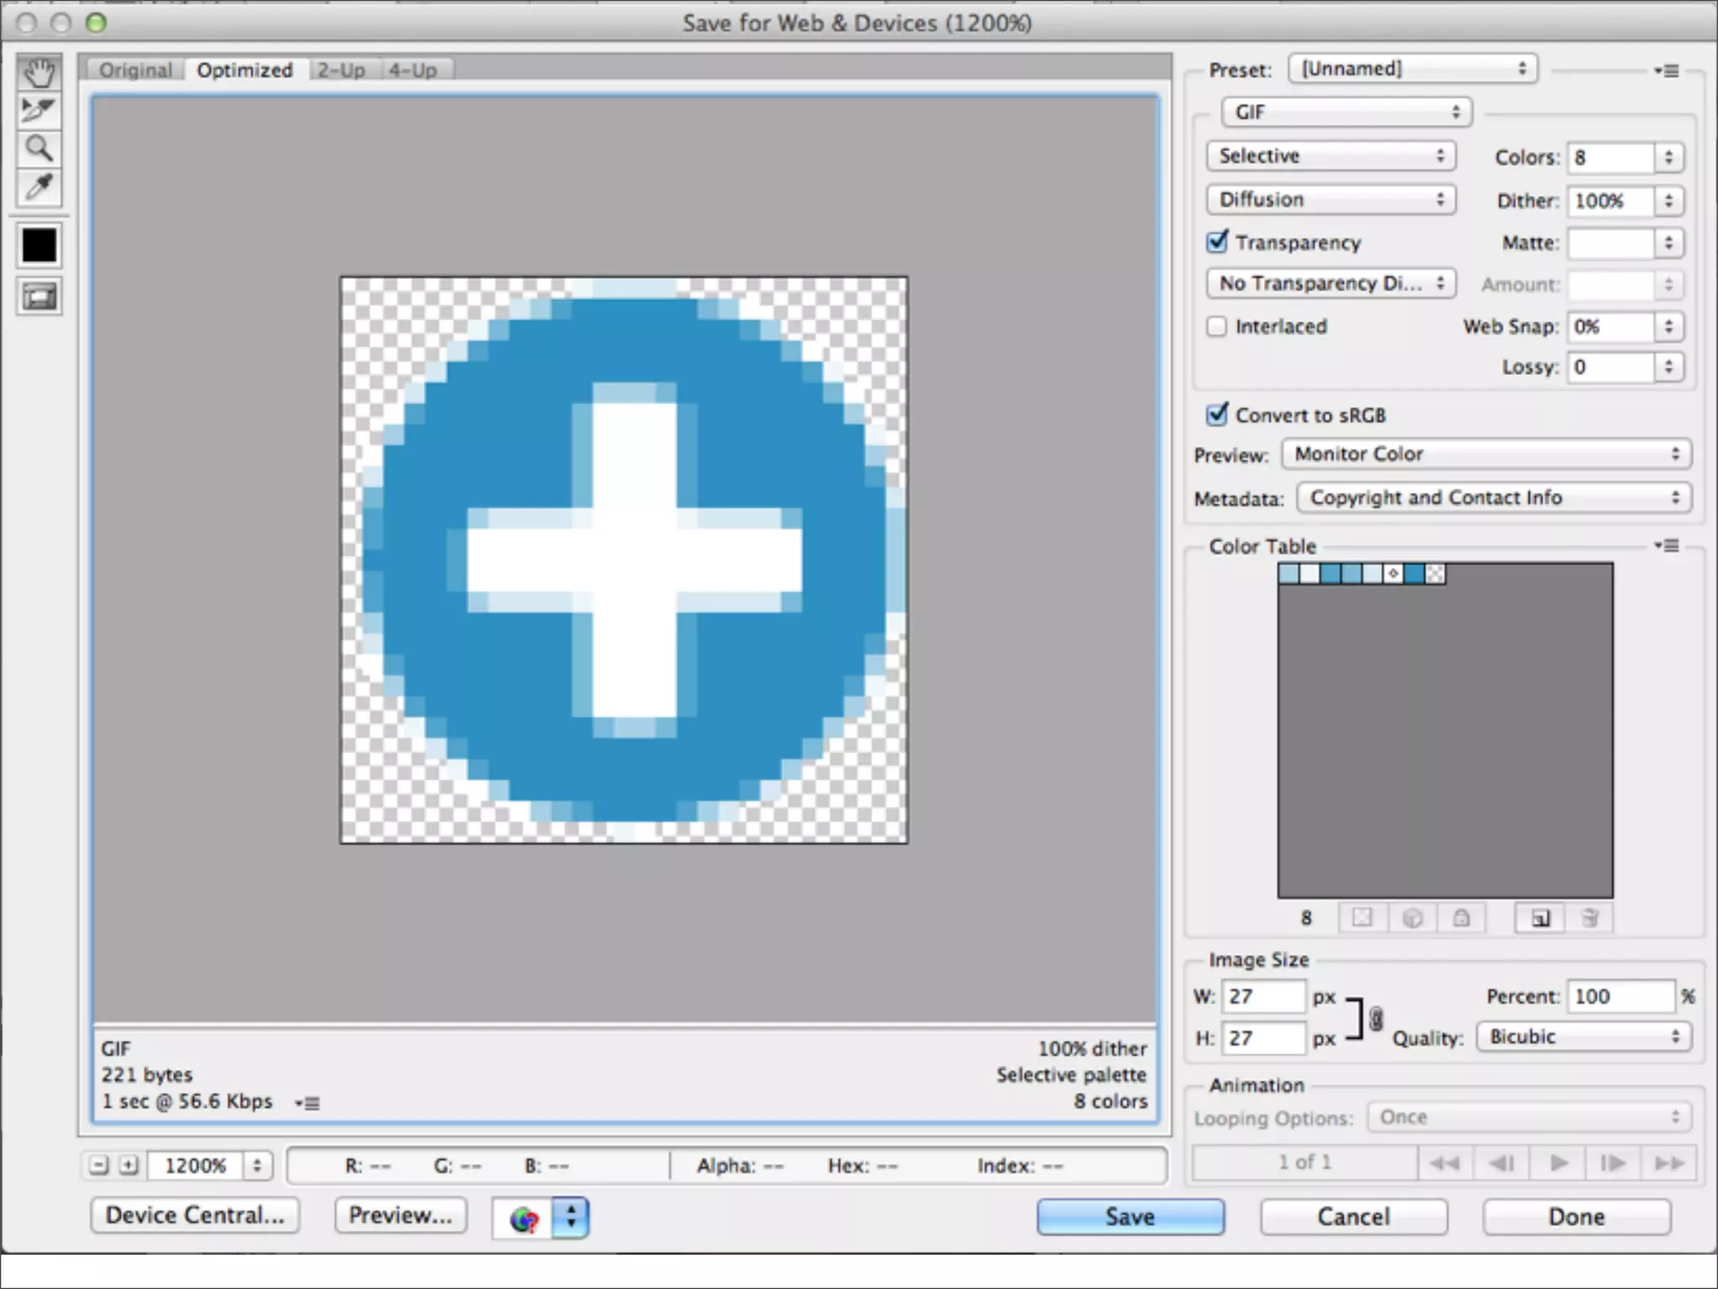Select the Slice Select tool

pos(39,110)
